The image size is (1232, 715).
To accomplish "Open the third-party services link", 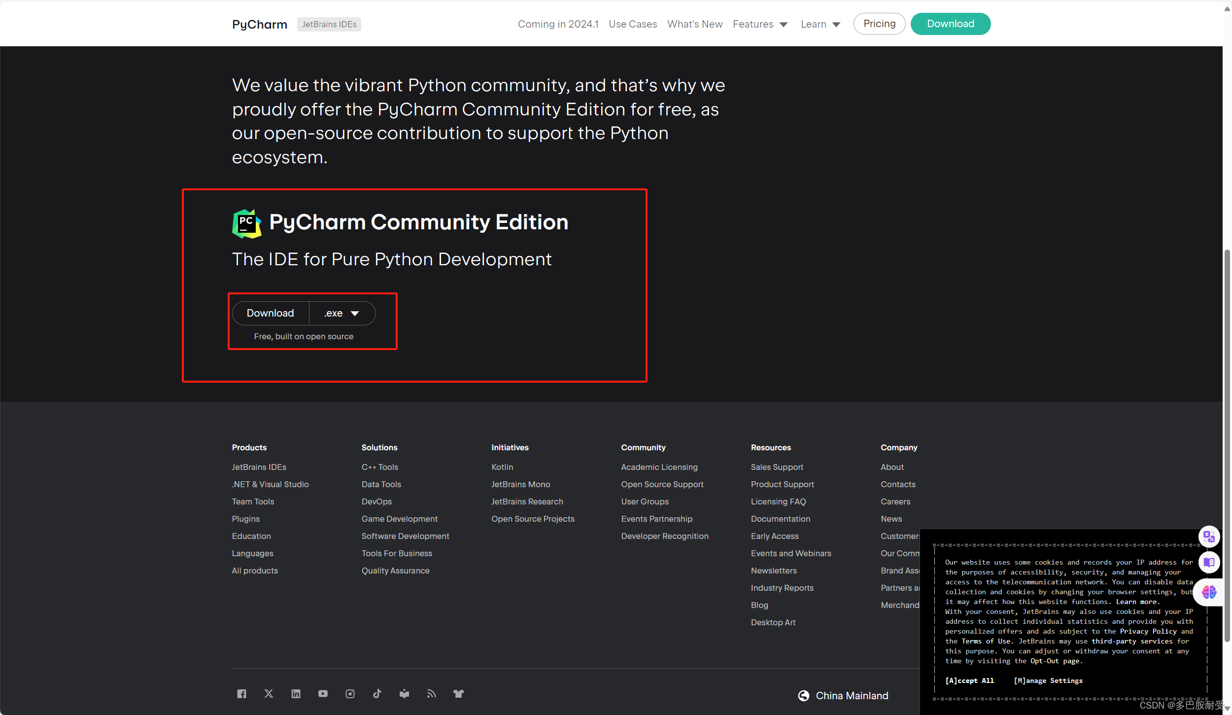I will (x=1132, y=641).
